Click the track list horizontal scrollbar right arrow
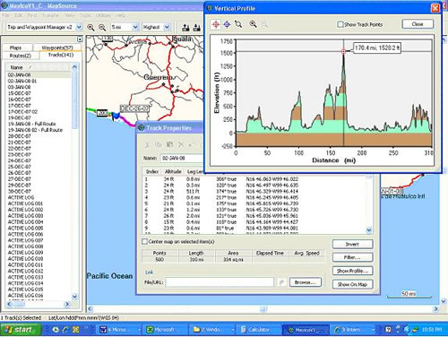448x337 pixels. (x=67, y=304)
